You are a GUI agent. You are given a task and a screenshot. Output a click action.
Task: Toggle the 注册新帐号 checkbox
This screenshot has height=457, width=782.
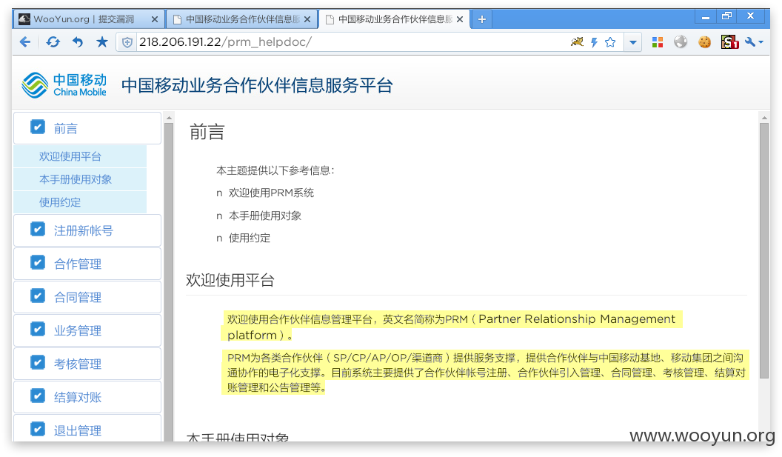click(38, 229)
